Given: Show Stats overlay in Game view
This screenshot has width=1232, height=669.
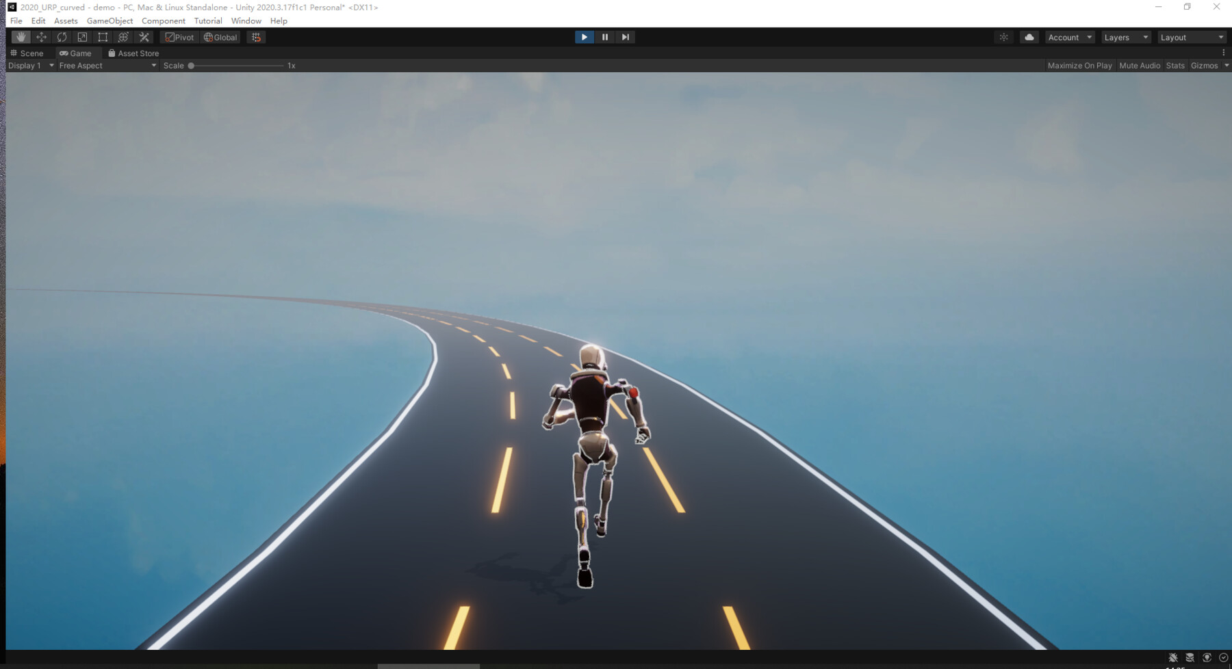Looking at the screenshot, I should tap(1175, 65).
